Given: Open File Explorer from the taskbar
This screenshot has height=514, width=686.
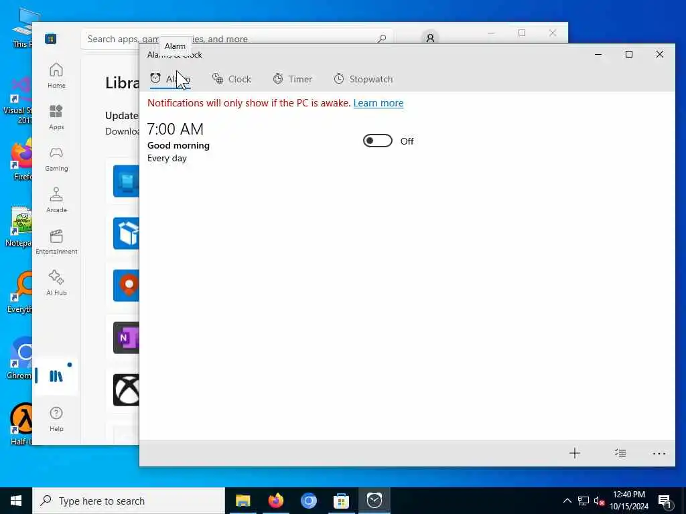Looking at the screenshot, I should (x=243, y=501).
